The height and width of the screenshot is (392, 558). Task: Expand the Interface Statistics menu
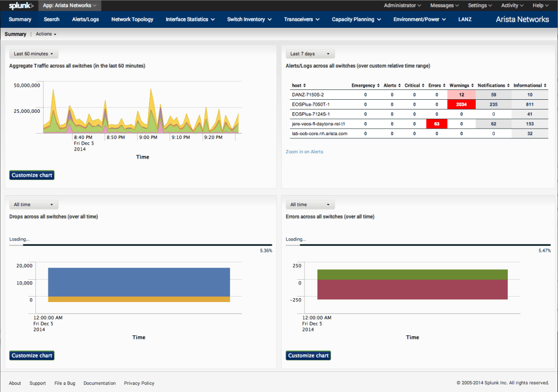(190, 19)
